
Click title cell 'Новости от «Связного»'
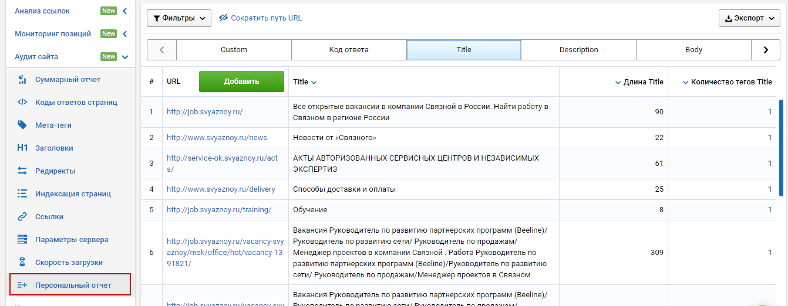[x=335, y=138]
